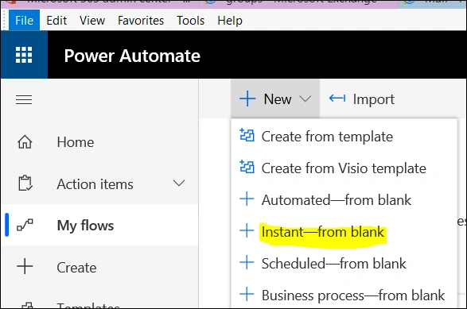Viewport: 467px width, 309px height.
Task: Click the Create plus icon in the sidebar
Action: (x=25, y=266)
